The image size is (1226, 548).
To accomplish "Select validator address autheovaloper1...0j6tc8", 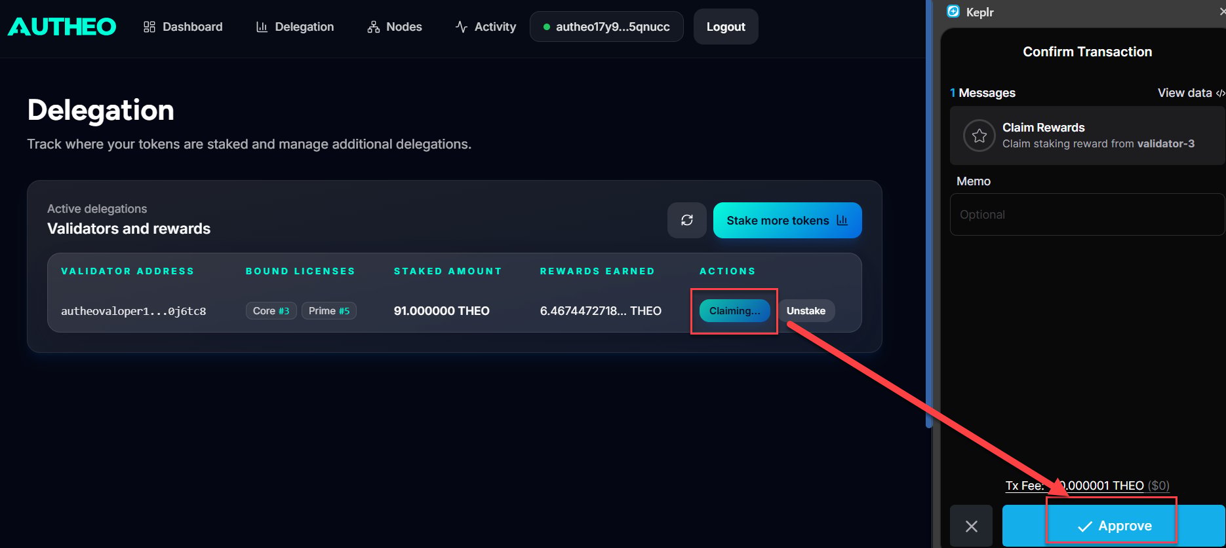I will click(x=134, y=311).
